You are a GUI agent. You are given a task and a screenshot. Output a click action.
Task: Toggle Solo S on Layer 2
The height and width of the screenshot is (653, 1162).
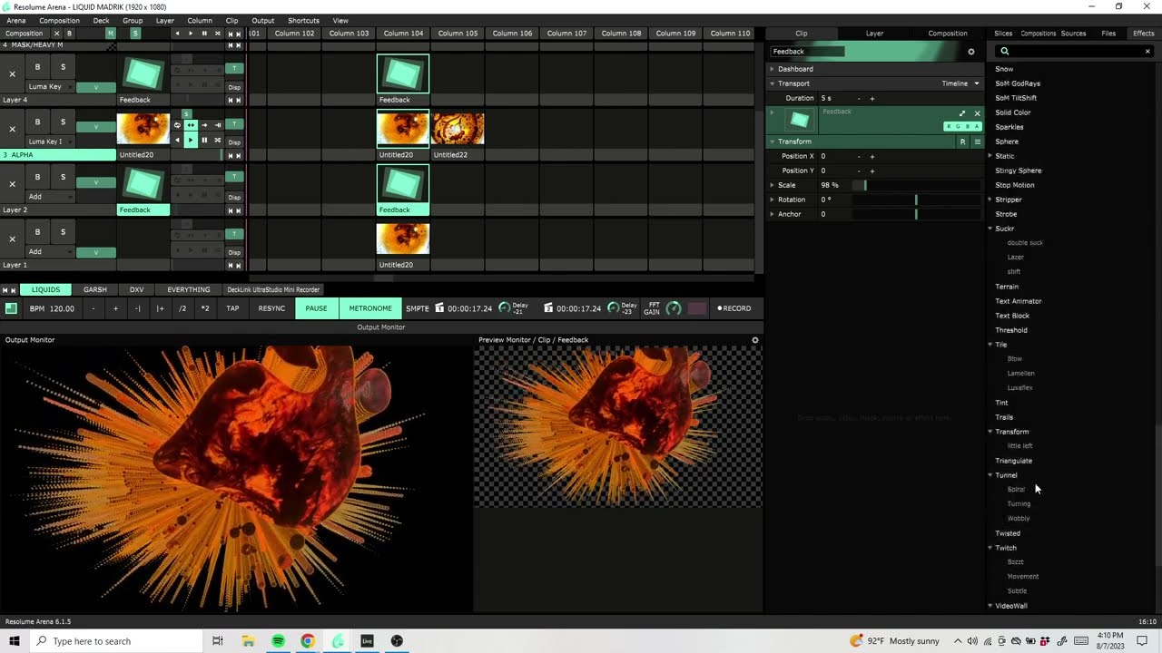tap(63, 177)
